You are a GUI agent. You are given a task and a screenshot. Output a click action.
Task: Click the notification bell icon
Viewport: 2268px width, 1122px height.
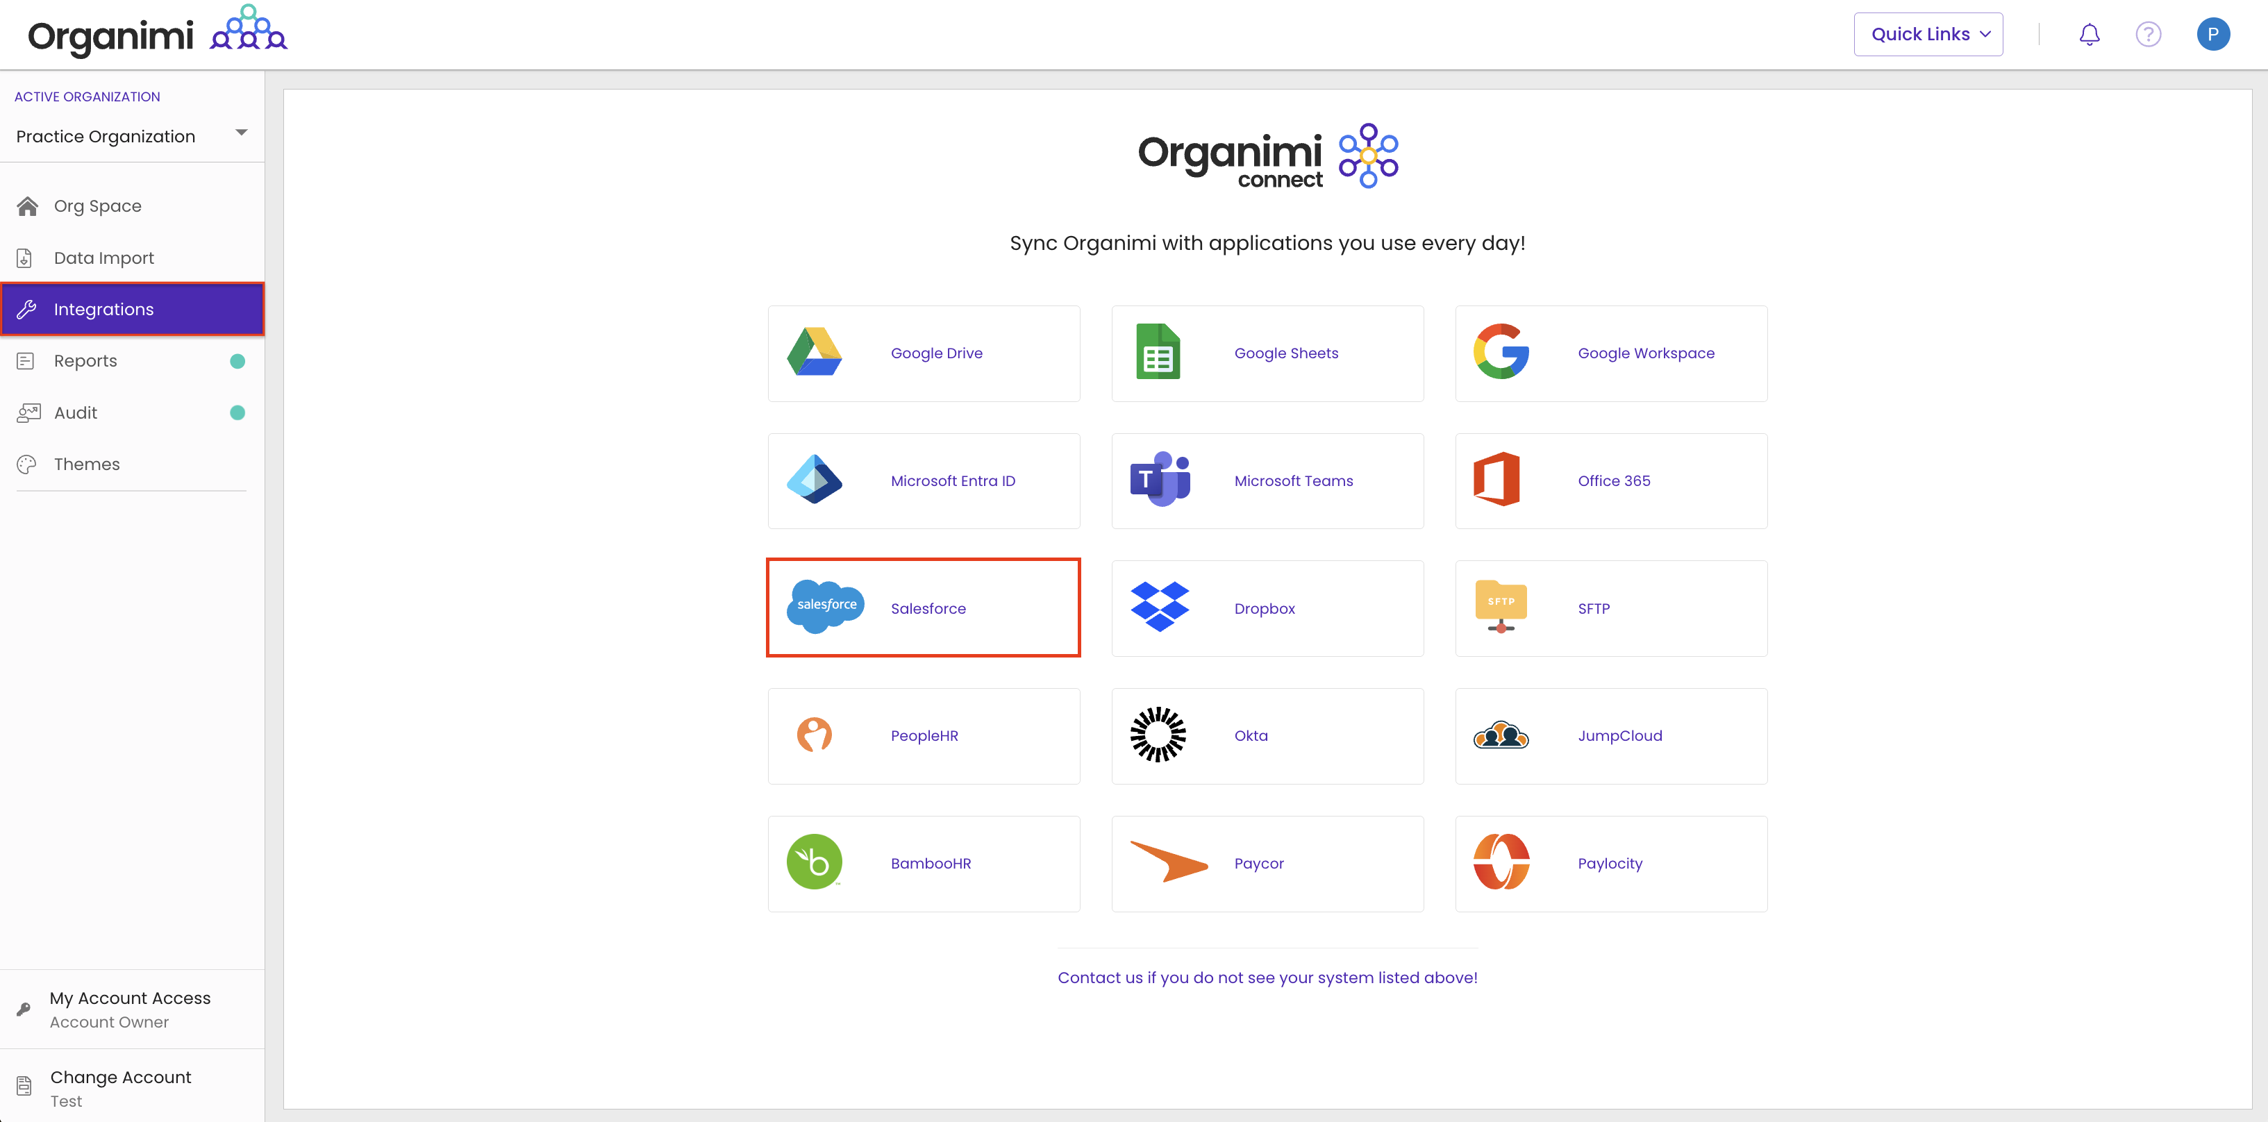(2088, 34)
